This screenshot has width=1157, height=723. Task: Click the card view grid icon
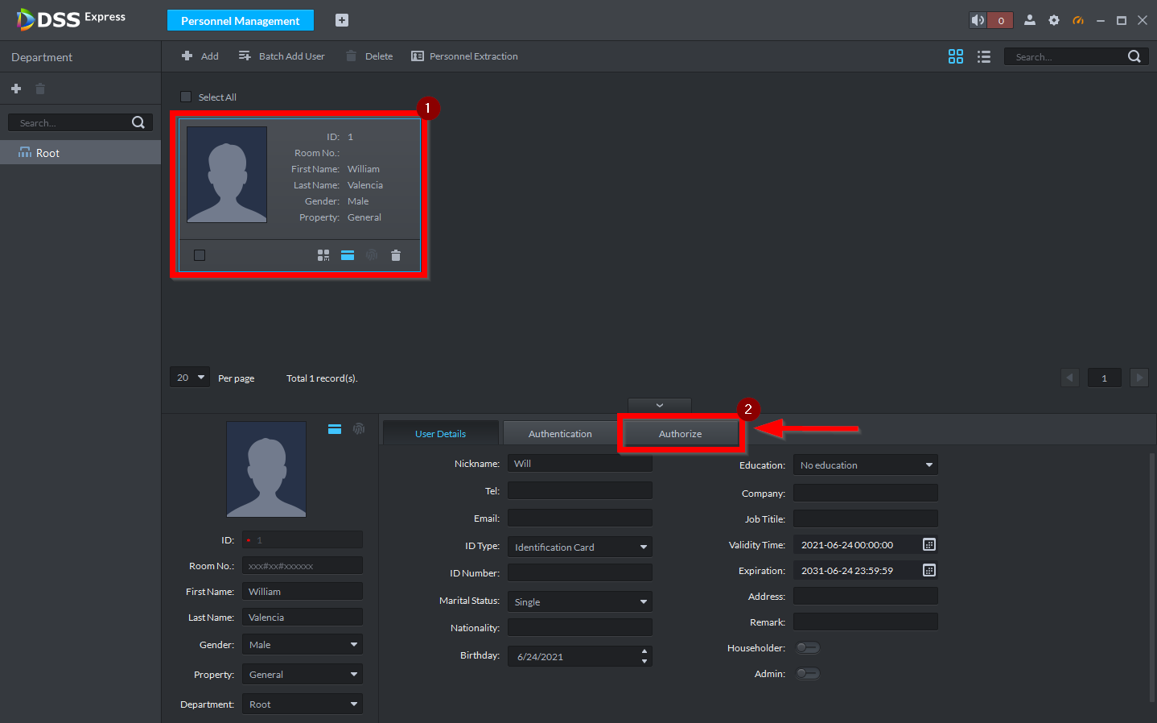955,56
